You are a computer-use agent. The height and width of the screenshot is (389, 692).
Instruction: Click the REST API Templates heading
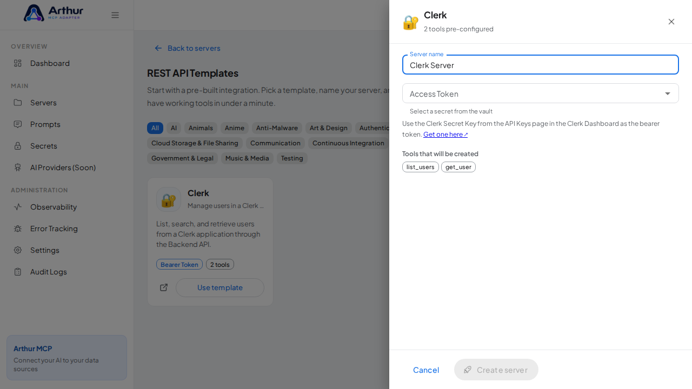pos(192,73)
